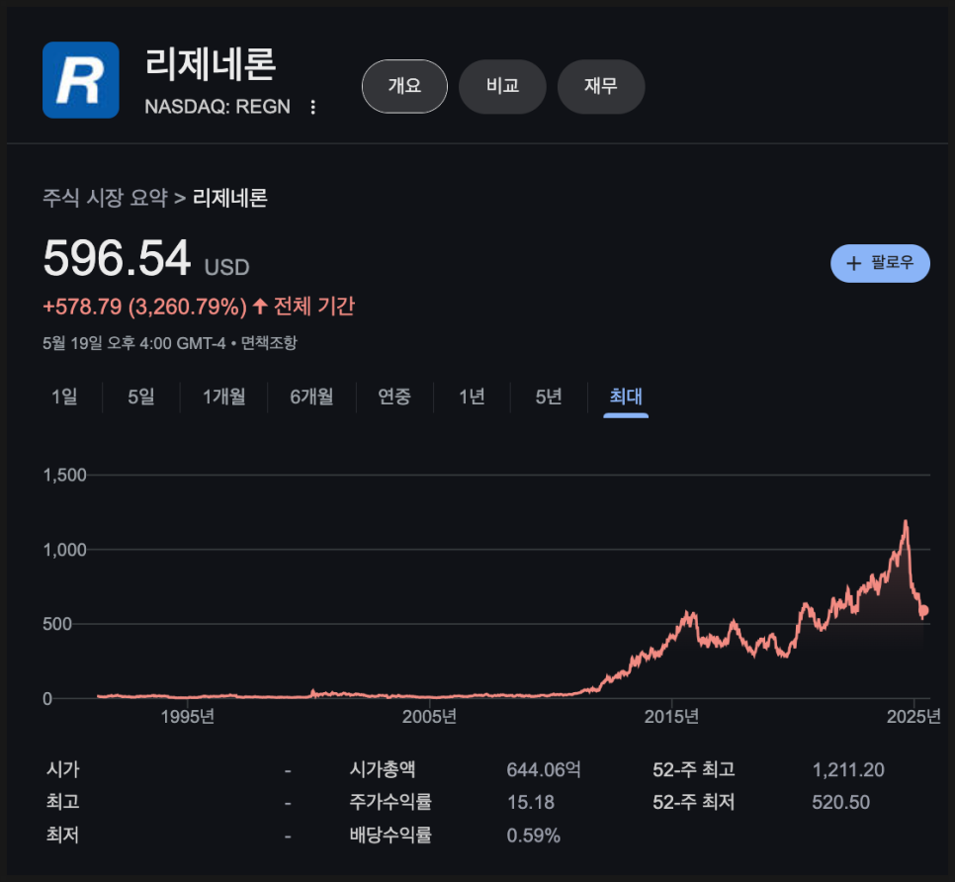Click the 596.54 price value
The width and height of the screenshot is (955, 882).
point(117,258)
